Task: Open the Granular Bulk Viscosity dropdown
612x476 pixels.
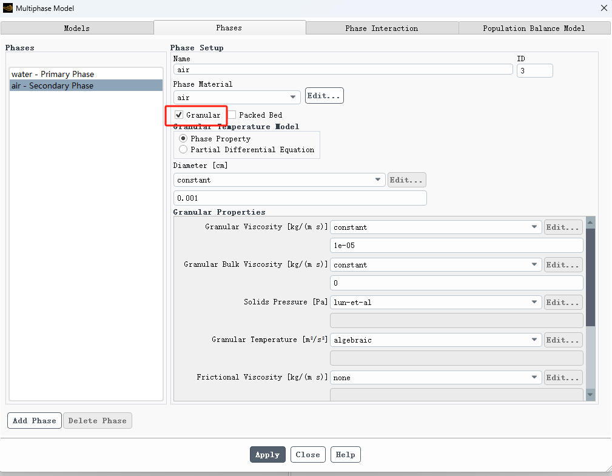Action: click(x=435, y=264)
